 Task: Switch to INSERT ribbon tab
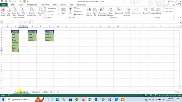[21, 5]
